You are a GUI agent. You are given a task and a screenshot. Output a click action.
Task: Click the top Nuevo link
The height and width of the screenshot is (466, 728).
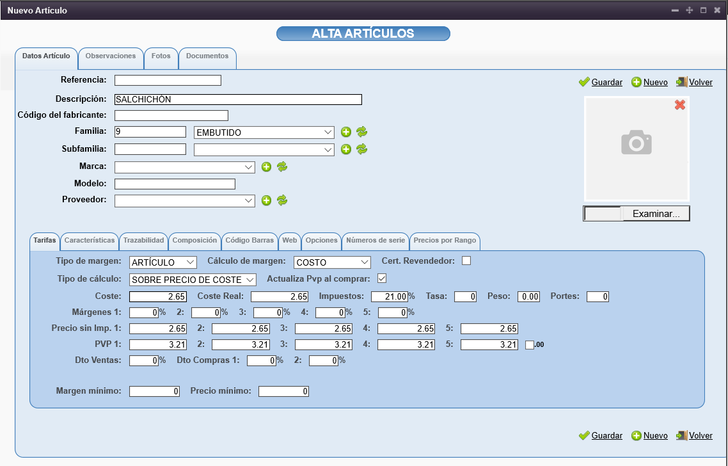coord(656,82)
